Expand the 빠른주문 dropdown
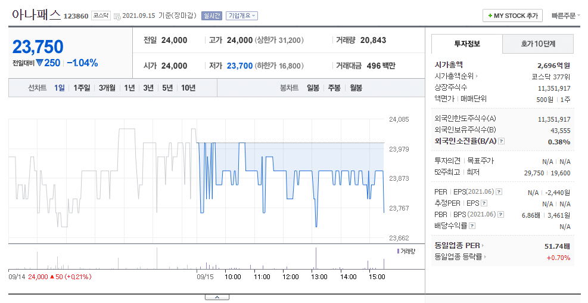The height and width of the screenshot is (303, 588). click(566, 16)
